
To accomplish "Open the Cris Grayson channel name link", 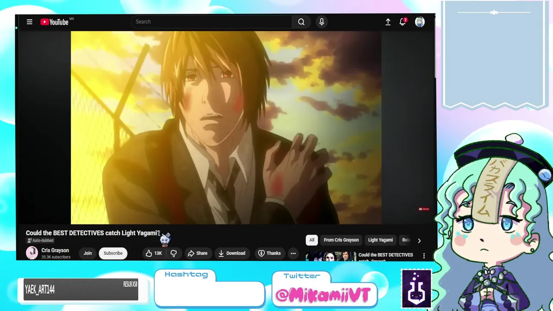I will [x=55, y=250].
